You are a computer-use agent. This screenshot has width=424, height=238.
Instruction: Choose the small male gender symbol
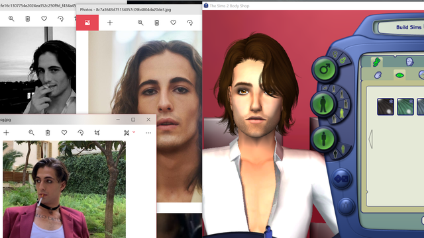click(343, 60)
